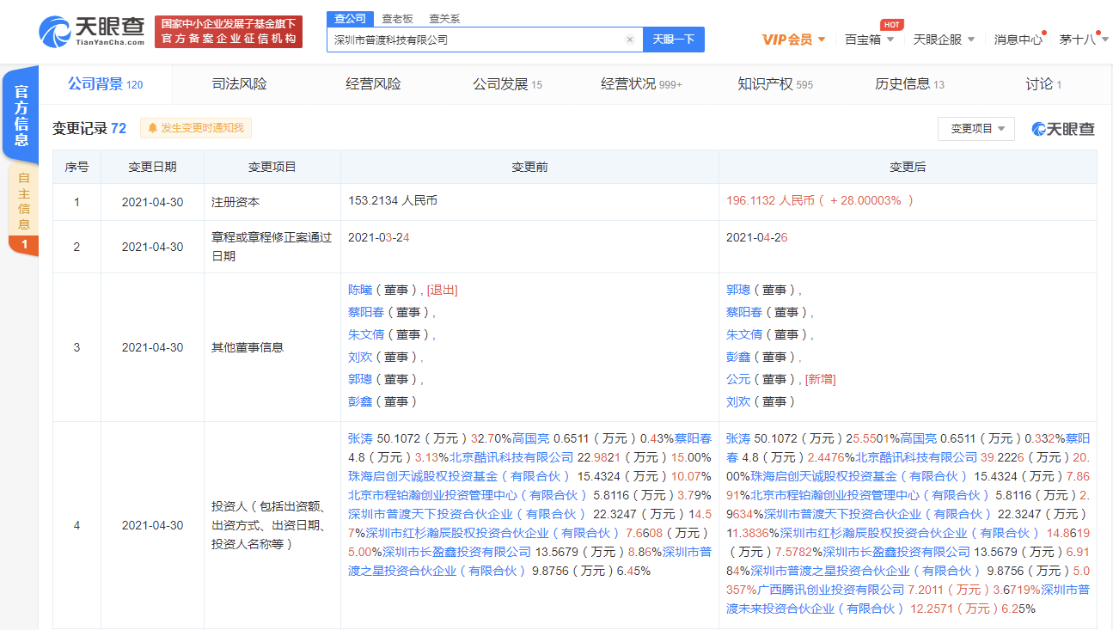Open 公元 newly added director link
Screen dimensions: 1113x630
coord(738,380)
